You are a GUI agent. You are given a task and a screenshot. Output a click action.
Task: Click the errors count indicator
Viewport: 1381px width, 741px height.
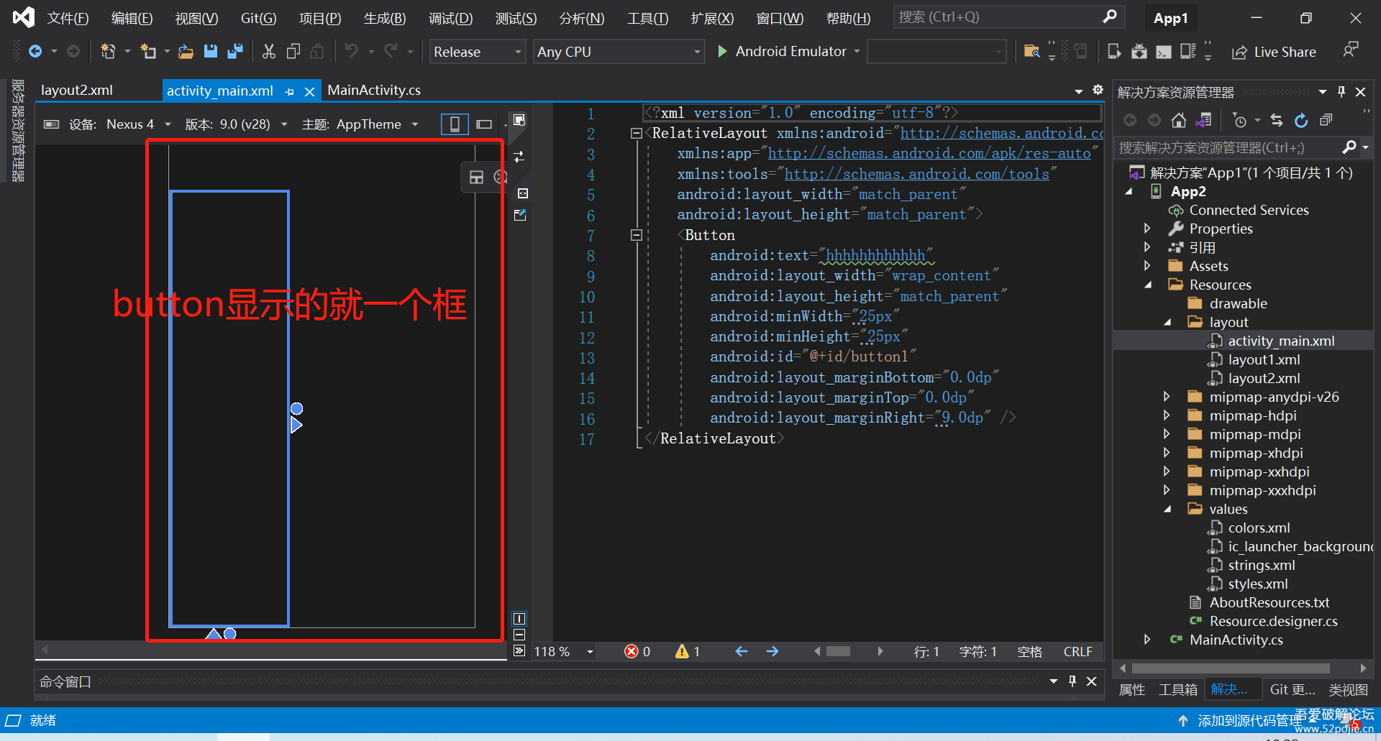point(637,651)
